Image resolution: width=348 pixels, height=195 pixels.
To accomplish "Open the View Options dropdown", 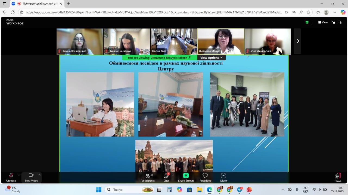I will tap(212, 58).
